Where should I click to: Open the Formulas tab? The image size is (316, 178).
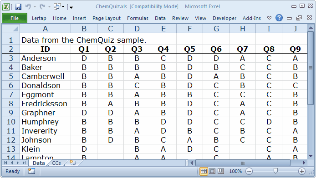(x=138, y=18)
